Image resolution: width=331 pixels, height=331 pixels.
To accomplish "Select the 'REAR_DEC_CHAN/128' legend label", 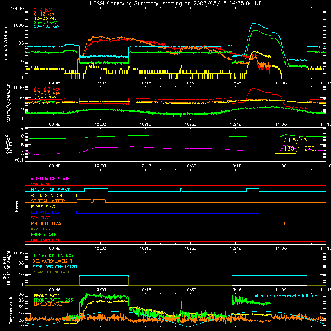I will coord(55,266).
